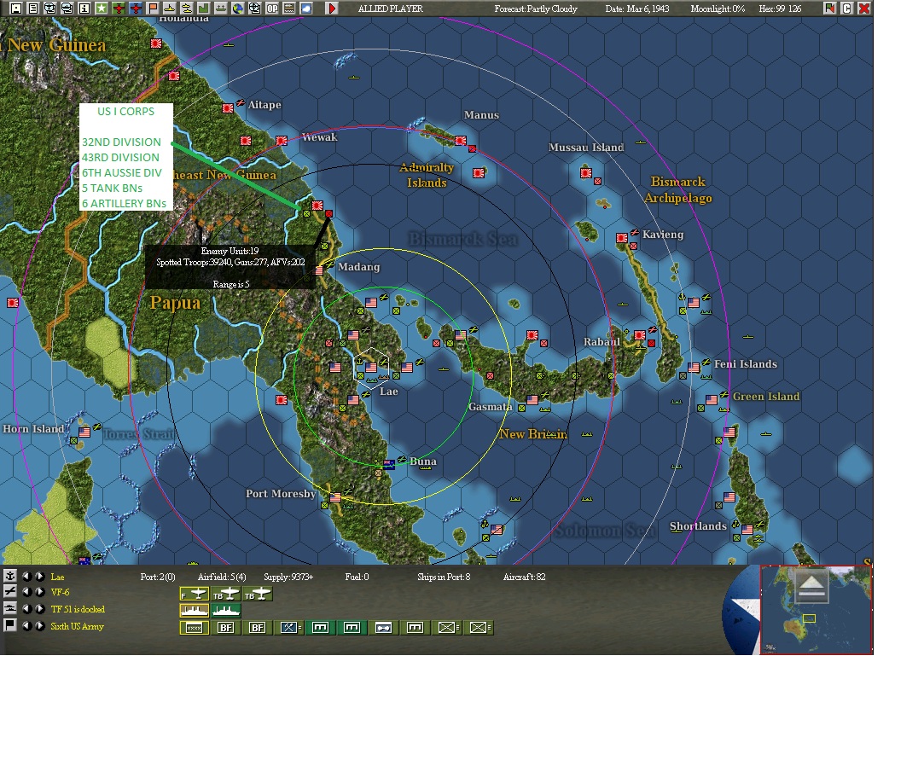Viewport: 924px width, 766px height.
Task: Click the ship icon beside TF 51
Action: 10,608
